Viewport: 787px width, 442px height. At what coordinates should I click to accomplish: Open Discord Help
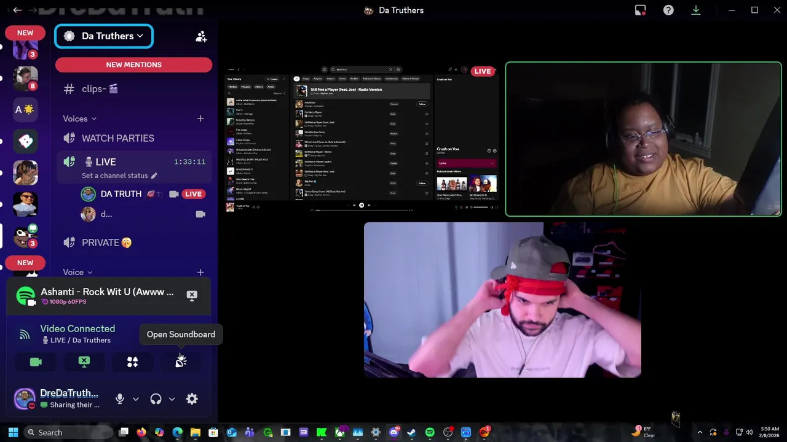[x=668, y=10]
